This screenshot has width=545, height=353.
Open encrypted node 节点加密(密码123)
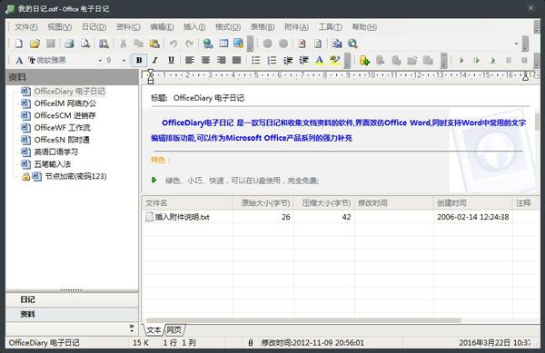point(75,176)
